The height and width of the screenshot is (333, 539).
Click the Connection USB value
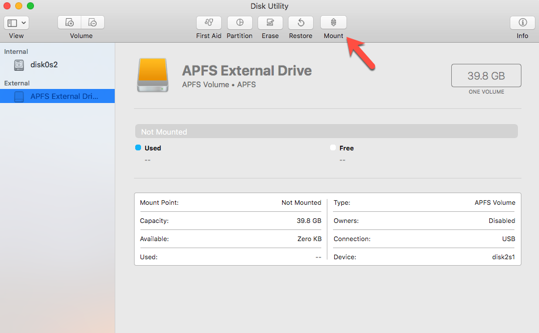[509, 239]
